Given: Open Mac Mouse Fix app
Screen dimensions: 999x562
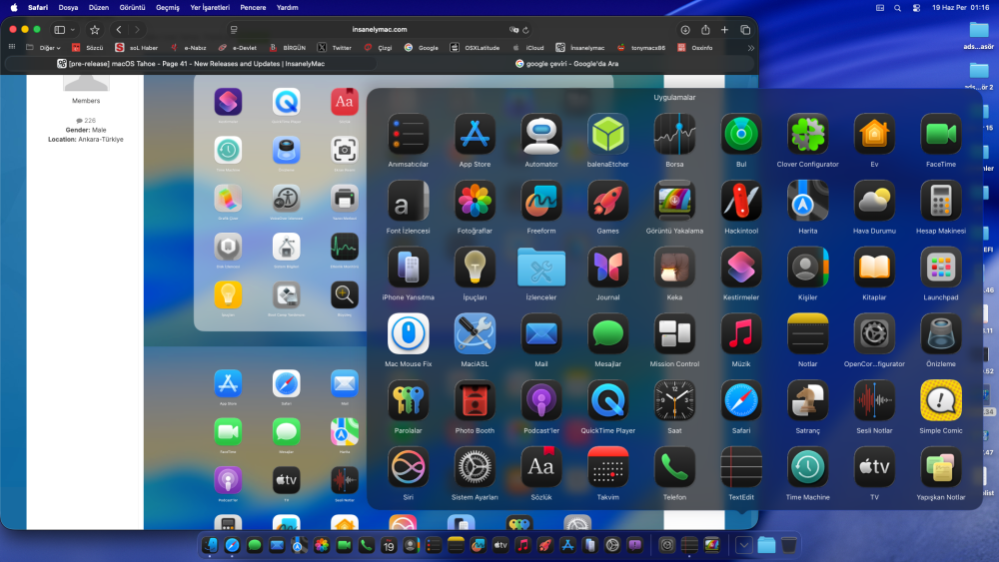Looking at the screenshot, I should pos(408,334).
